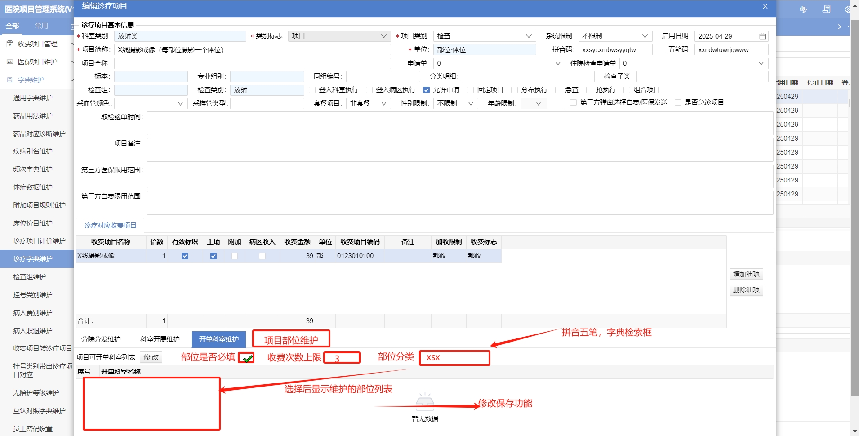This screenshot has height=436, width=859.
Task: Click the 修改 button beside 项目可开单科室列表
Action: [151, 357]
